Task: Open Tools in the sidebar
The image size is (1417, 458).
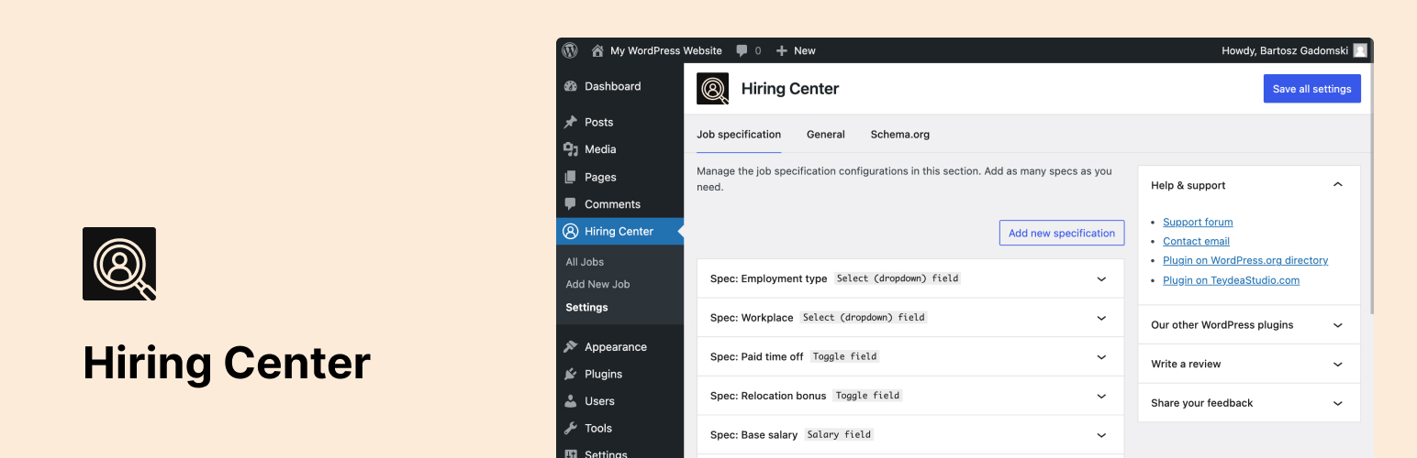Action: coord(598,428)
